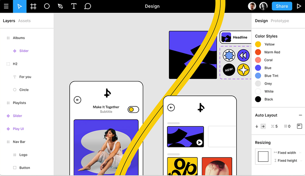Open the Fixed width dropdown
305x176 pixels.
(x=288, y=153)
